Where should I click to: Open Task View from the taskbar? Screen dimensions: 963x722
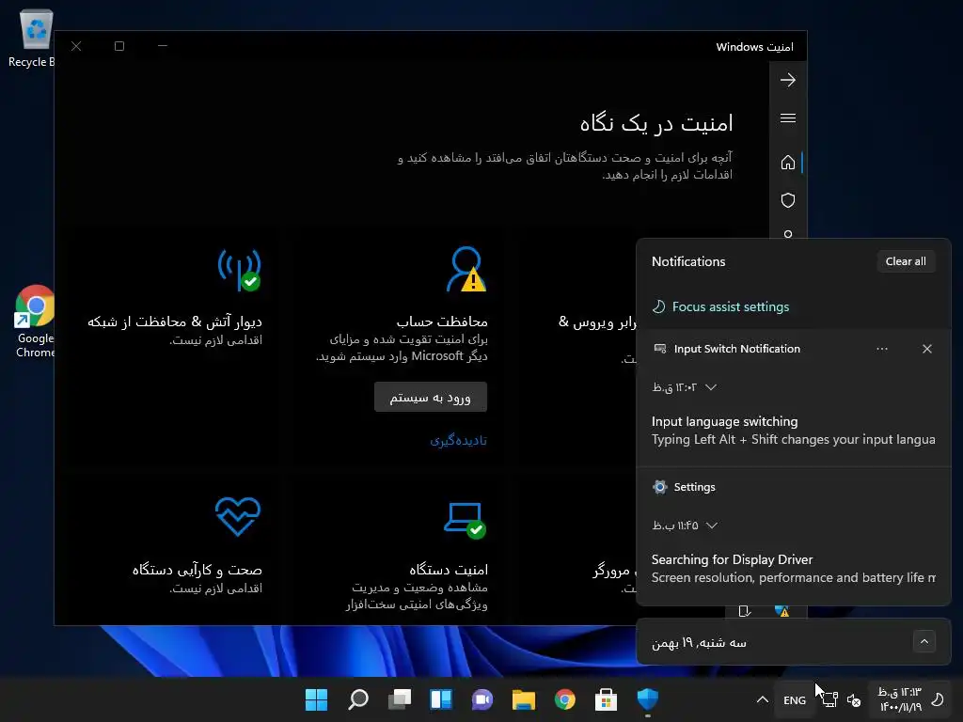399,699
